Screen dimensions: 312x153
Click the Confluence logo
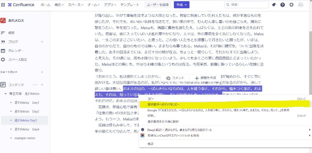coord(21,5)
